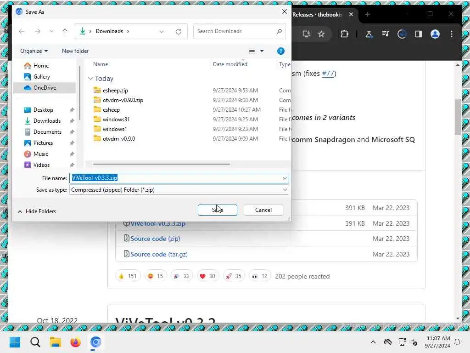
Task: Click the search magnifier icon in dialog
Action: [279, 31]
